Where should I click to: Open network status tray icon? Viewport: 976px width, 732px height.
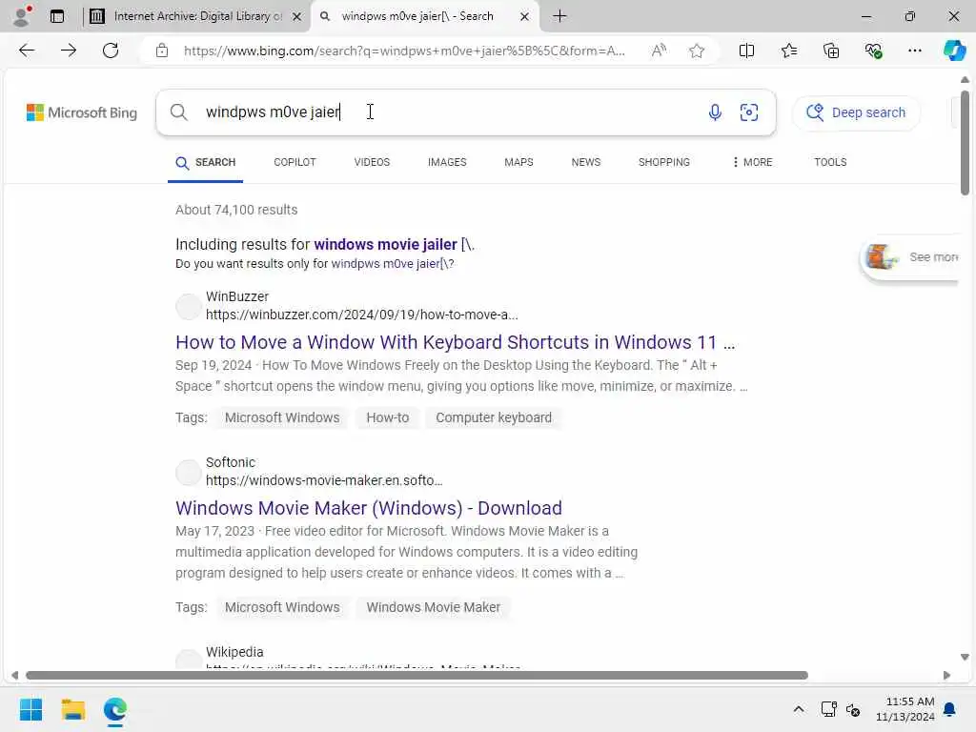[x=828, y=709]
